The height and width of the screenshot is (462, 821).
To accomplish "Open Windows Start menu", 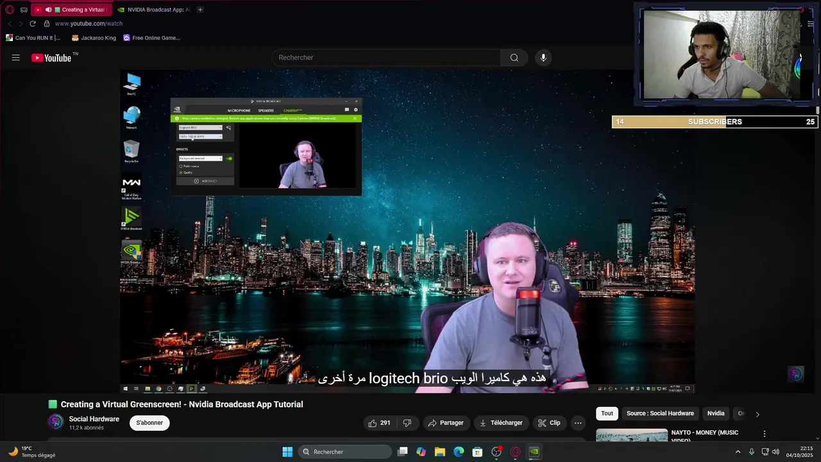I will coord(287,452).
